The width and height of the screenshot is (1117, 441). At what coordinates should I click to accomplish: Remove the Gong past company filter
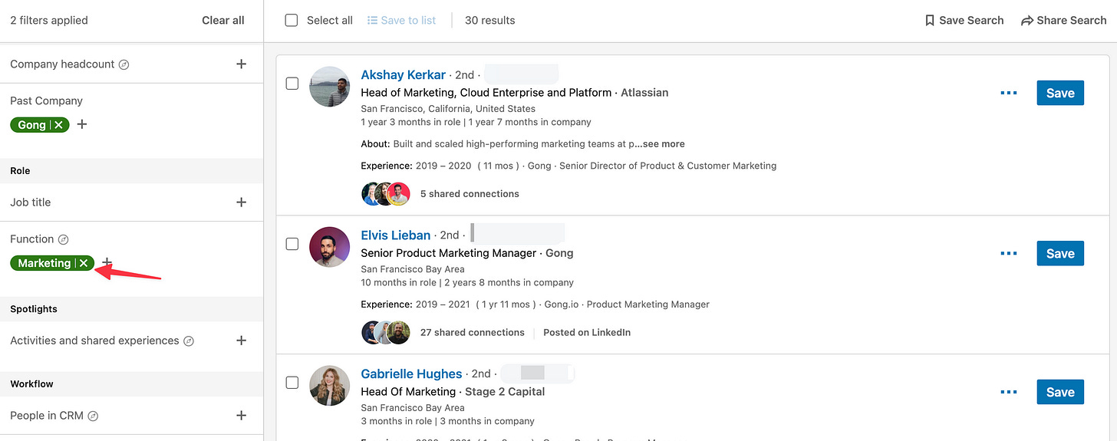point(59,125)
